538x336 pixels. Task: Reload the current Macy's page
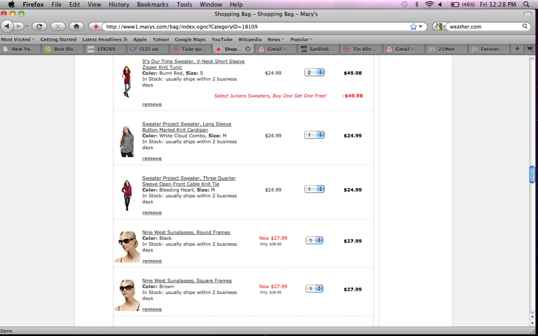(x=39, y=26)
